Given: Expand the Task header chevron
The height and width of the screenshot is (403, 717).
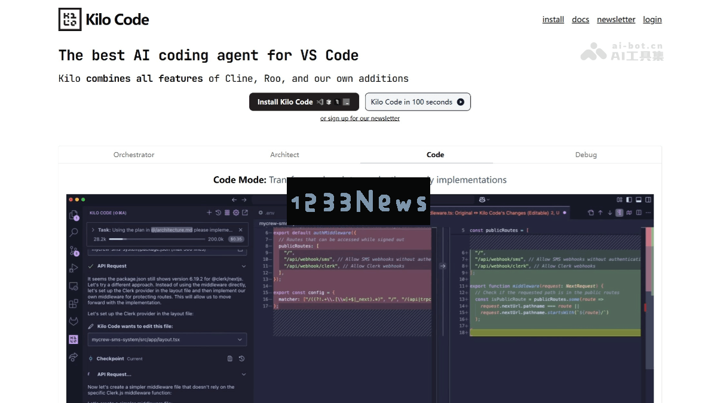Looking at the screenshot, I should point(93,230).
